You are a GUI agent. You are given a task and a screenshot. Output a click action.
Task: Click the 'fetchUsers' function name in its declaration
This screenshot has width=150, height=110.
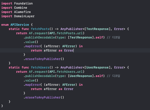pos(40,67)
